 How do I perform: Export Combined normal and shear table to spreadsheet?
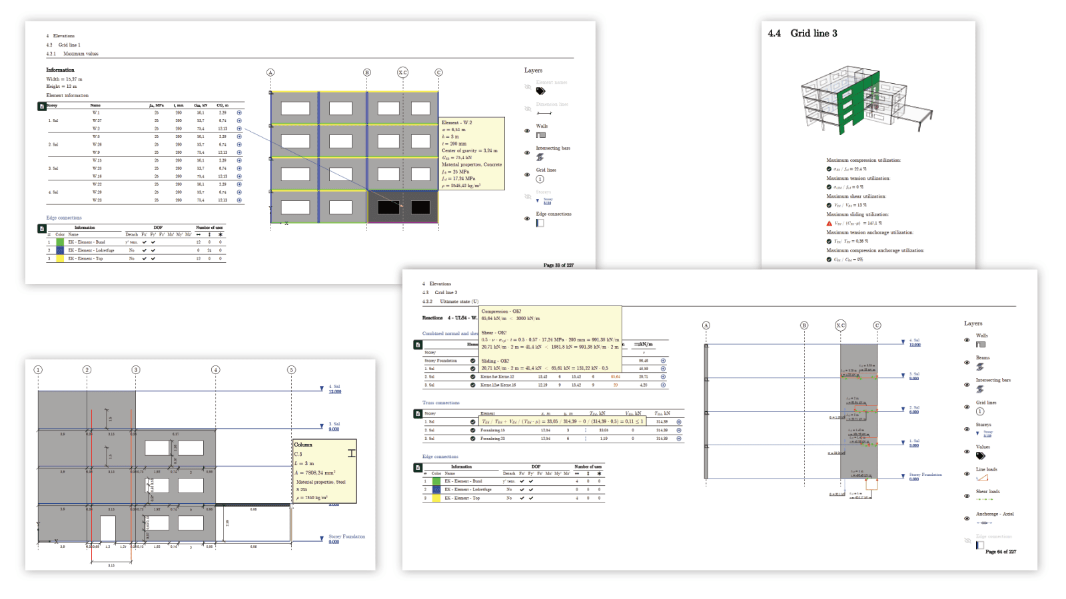pos(418,345)
